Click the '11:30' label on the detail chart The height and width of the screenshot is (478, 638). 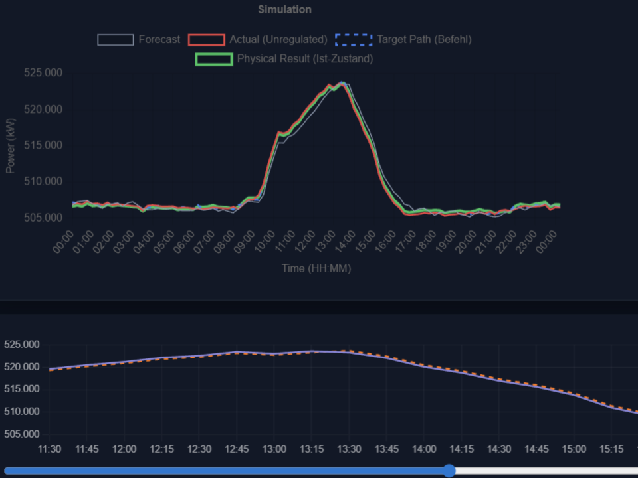click(x=49, y=449)
